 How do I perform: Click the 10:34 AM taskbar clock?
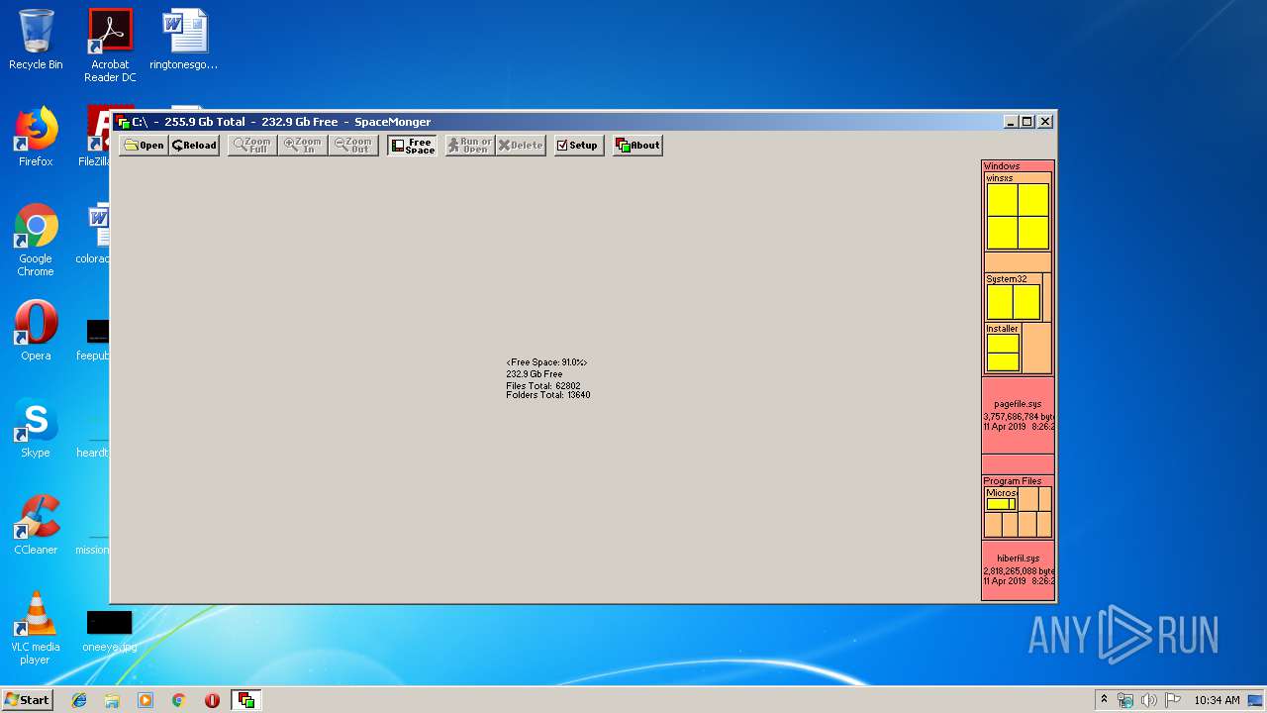[x=1217, y=700]
